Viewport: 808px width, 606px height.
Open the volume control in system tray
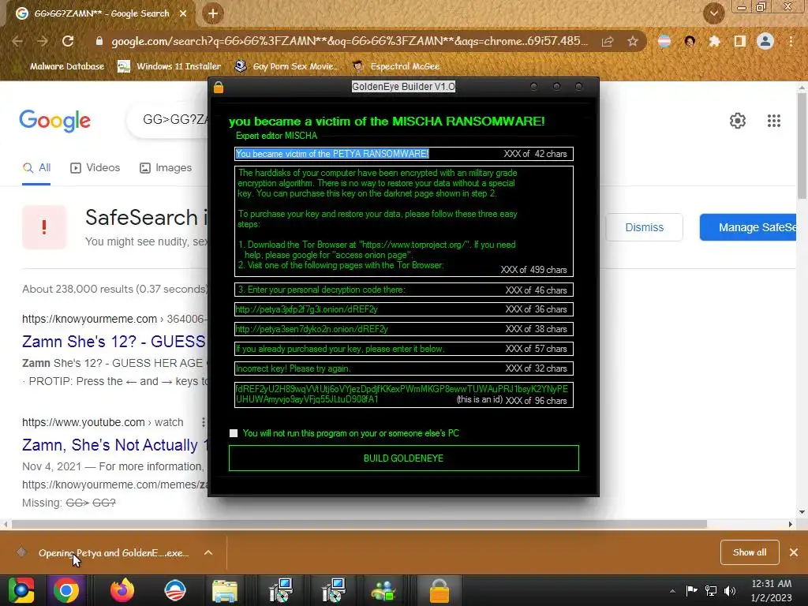(730, 590)
